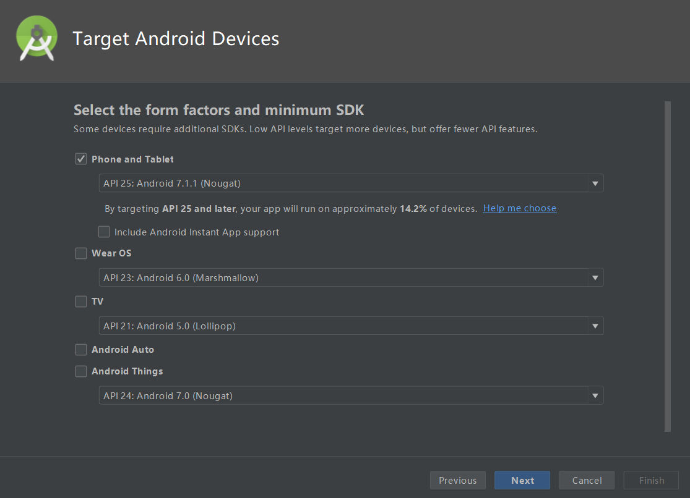The image size is (690, 498).
Task: Open the Help me choose link
Action: point(520,208)
